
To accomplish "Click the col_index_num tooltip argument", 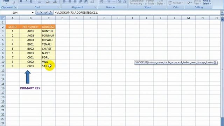I will [187, 62].
